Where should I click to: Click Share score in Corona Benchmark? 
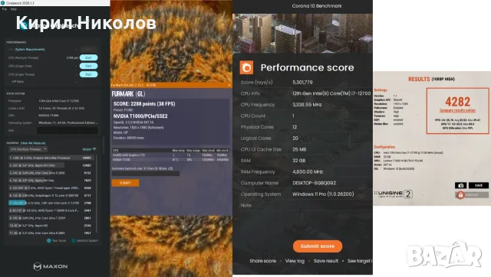[262, 261]
